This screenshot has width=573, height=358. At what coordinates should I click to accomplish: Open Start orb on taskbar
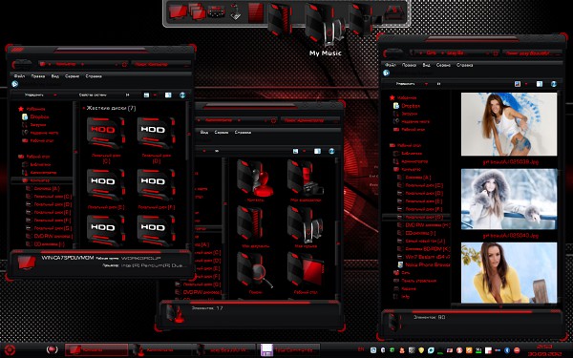10,349
